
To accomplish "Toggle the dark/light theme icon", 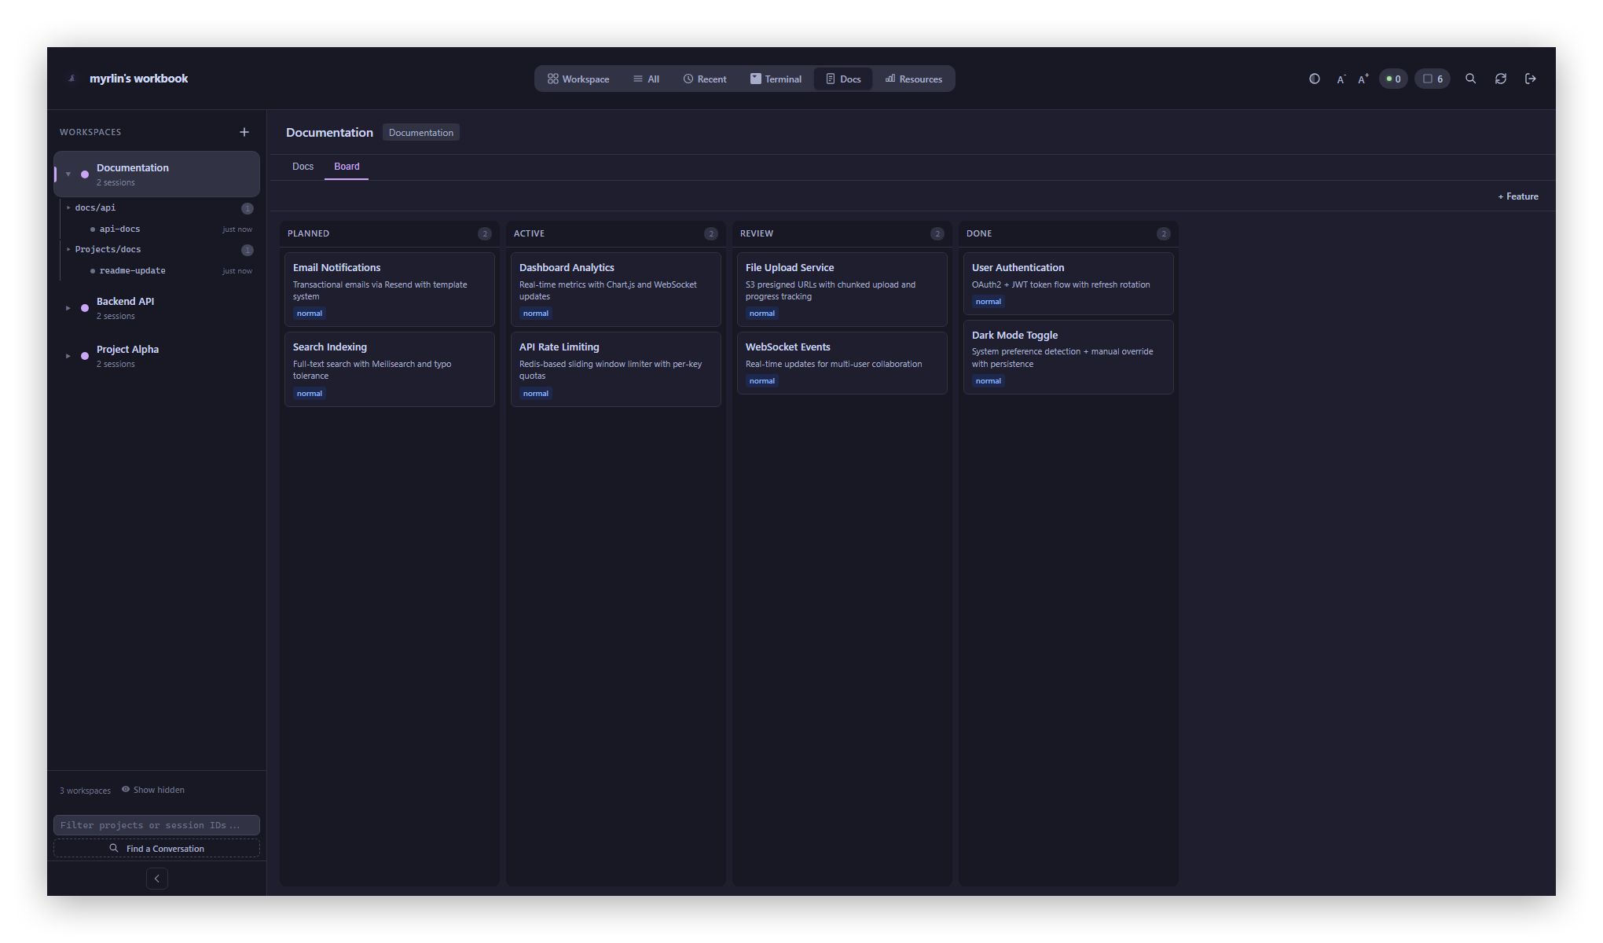I will point(1315,79).
